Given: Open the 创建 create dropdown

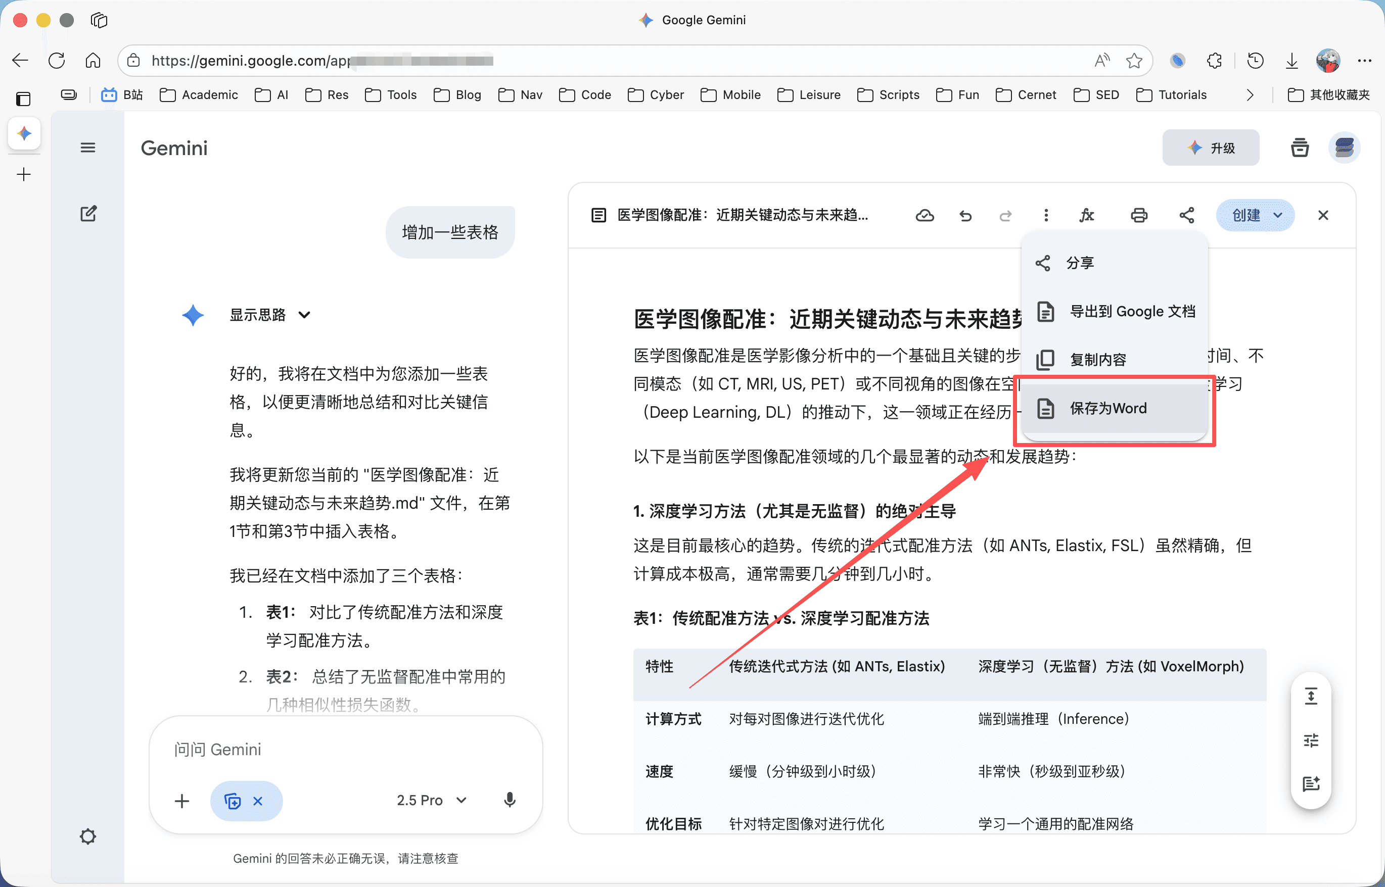Looking at the screenshot, I should pyautogui.click(x=1255, y=215).
